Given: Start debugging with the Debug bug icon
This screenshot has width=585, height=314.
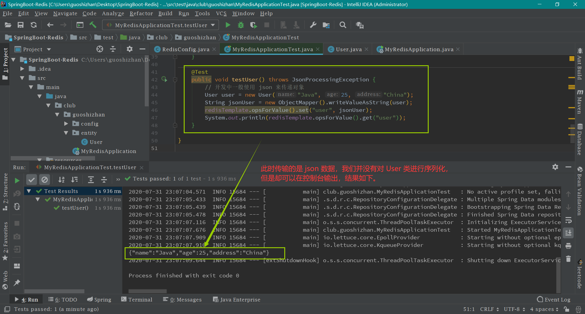Looking at the screenshot, I should (x=241, y=25).
